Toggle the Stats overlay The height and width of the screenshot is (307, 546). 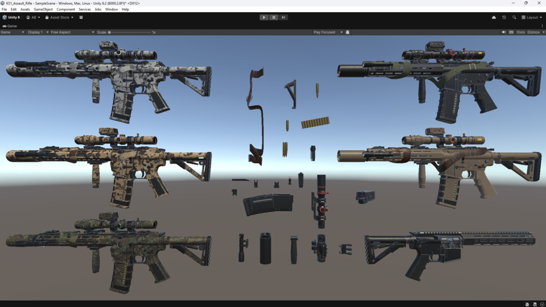click(x=521, y=32)
